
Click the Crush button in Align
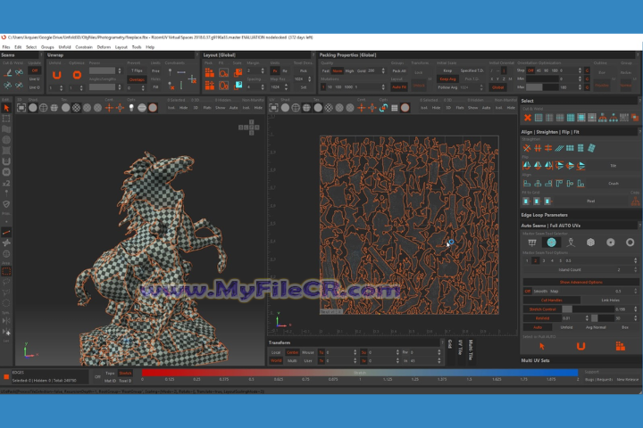(614, 184)
